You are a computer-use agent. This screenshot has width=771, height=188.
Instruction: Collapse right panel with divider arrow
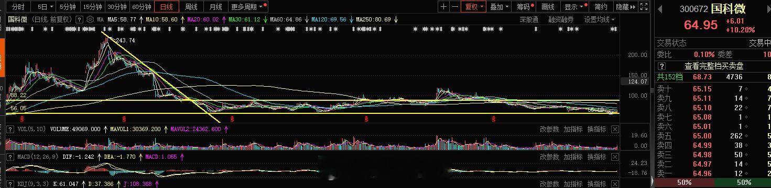click(653, 182)
